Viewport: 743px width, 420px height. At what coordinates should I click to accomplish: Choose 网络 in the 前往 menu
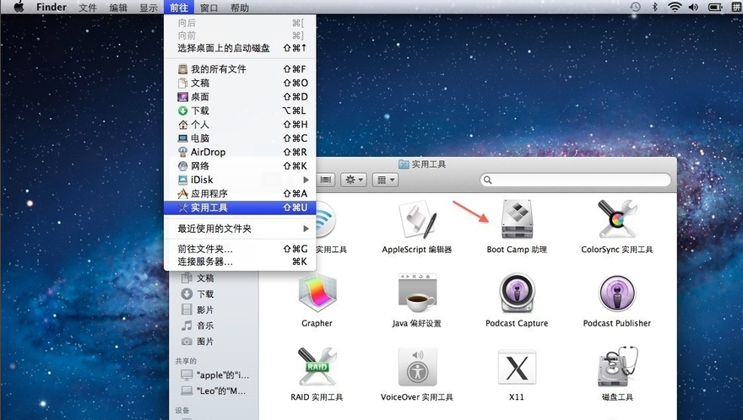tap(240, 166)
